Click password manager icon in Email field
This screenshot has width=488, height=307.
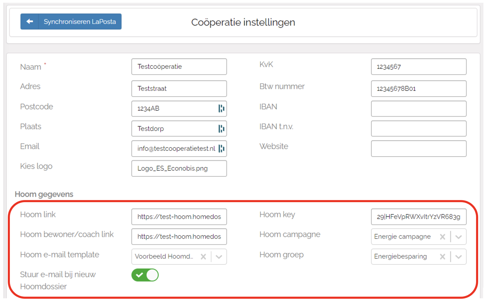point(221,149)
